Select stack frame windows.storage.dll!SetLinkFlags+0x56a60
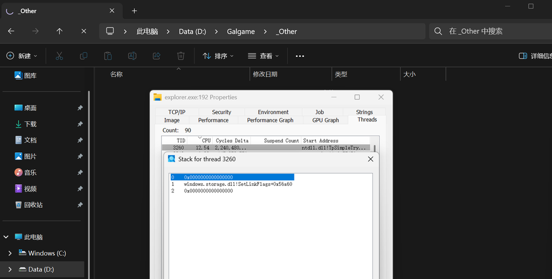Image resolution: width=552 pixels, height=279 pixels. point(238,184)
